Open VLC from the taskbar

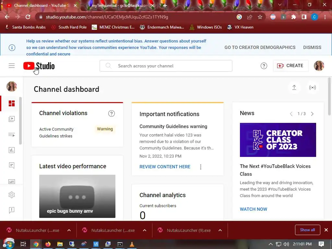132,244
